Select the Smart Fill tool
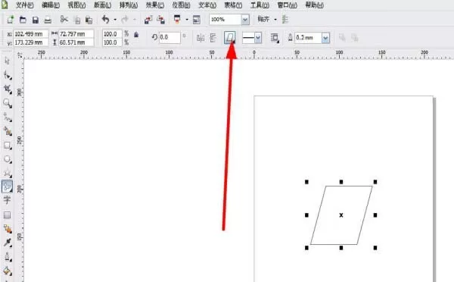 [8, 131]
